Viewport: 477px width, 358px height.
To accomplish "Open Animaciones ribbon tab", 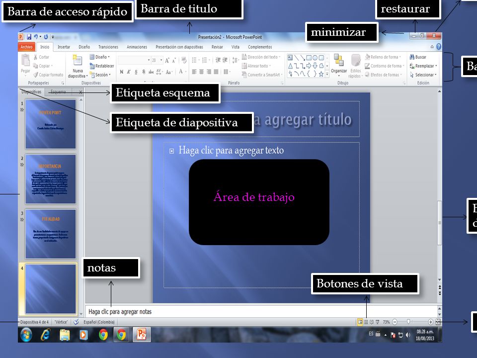I will coord(137,47).
